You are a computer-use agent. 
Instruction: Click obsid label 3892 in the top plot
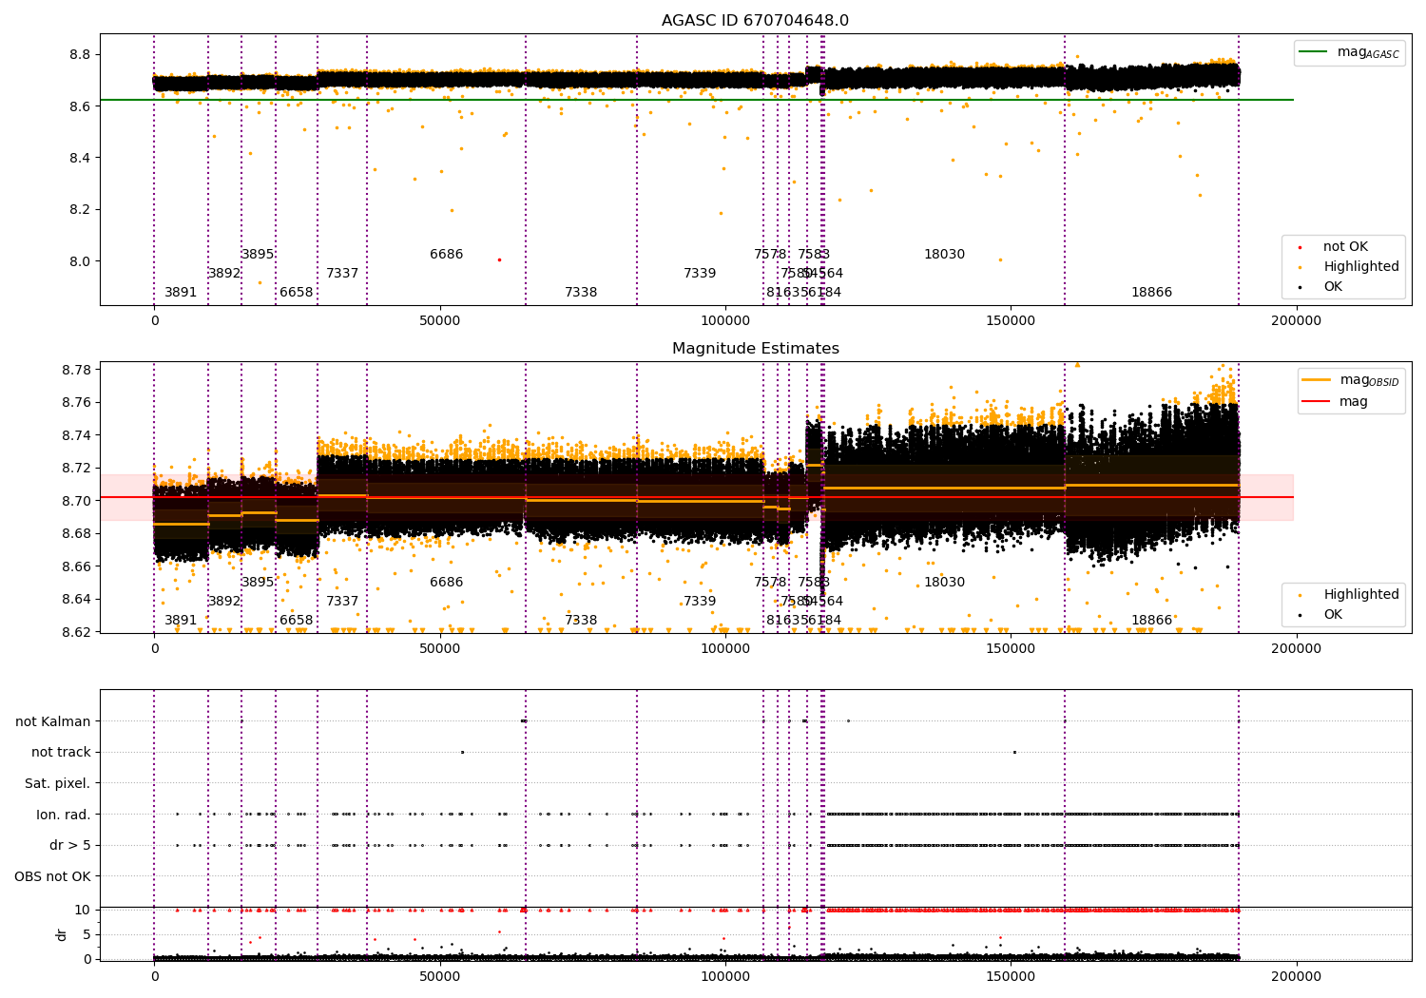pyautogui.click(x=224, y=274)
